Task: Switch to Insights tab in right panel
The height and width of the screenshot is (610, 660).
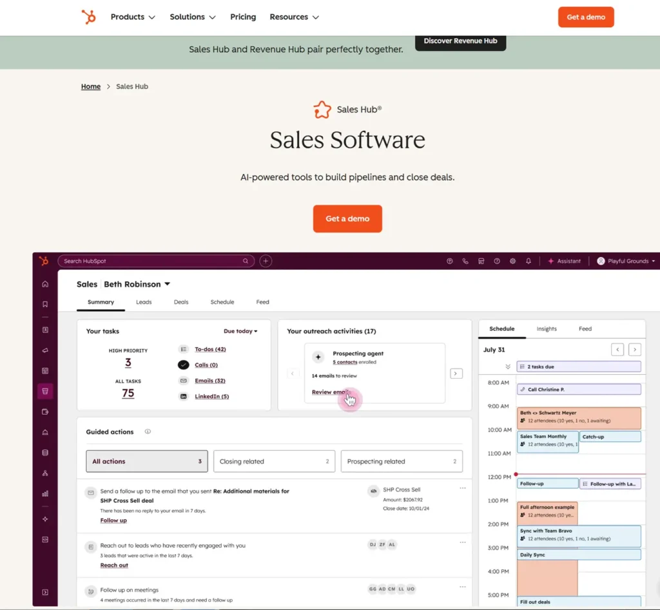Action: point(547,329)
